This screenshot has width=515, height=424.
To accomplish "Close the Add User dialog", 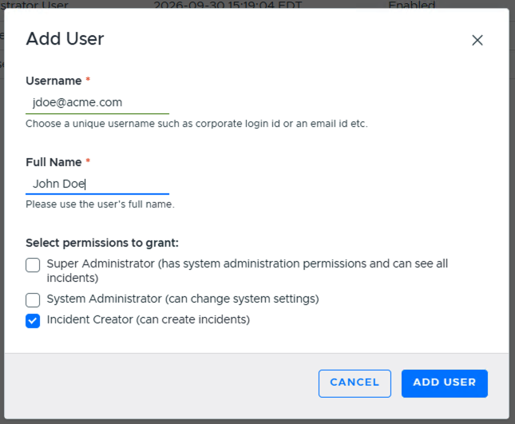I will click(x=477, y=41).
